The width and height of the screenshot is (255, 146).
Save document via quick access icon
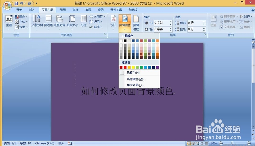[16, 3]
